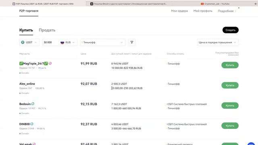Open the P2P-торговля tab
258x145 pixels.
click(x=29, y=11)
